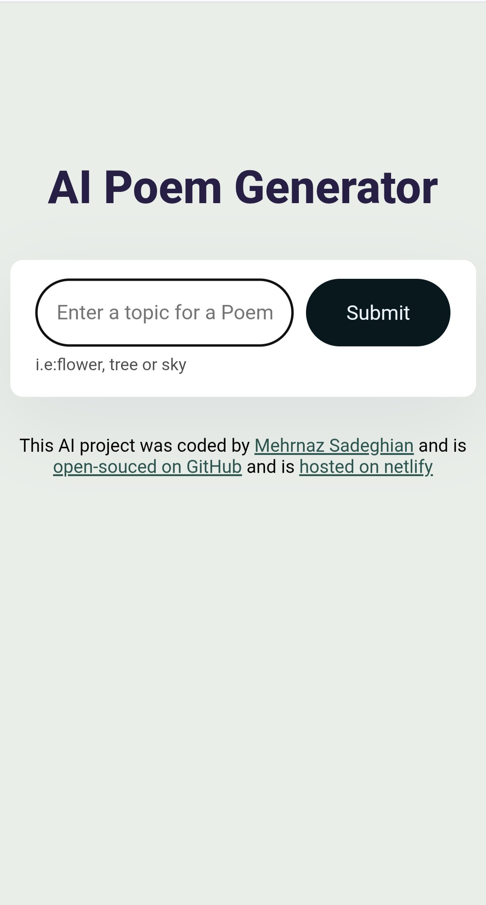
Task: Click the word Generator in the title
Action: click(x=336, y=187)
